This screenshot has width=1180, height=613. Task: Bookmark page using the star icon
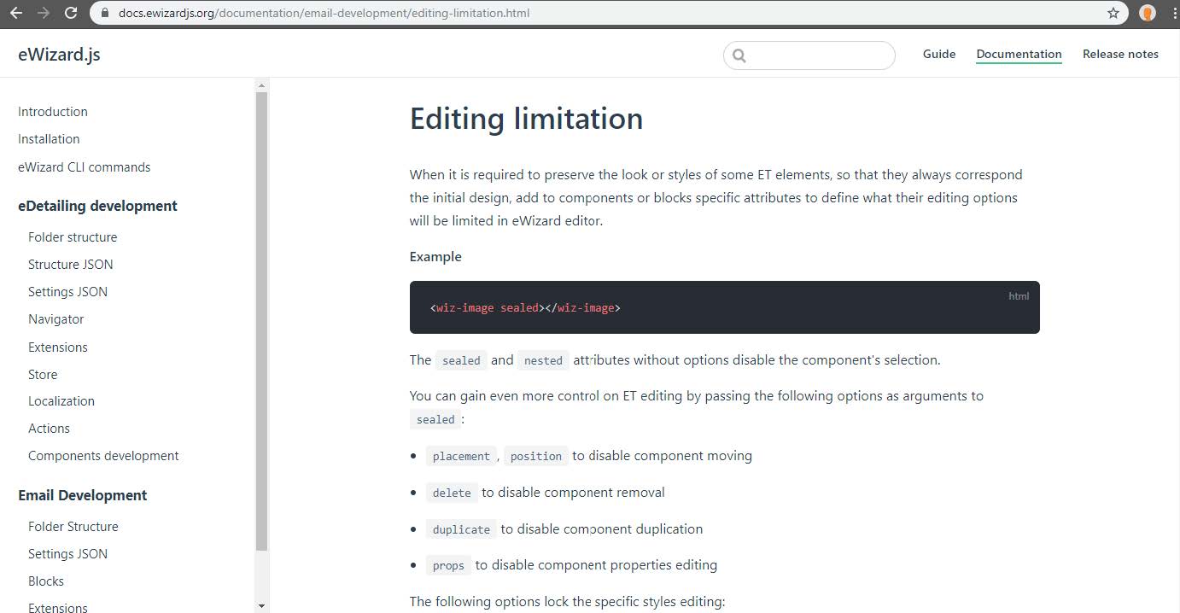1113,13
